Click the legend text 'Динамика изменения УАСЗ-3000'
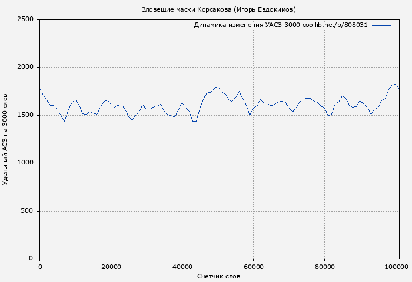The image size is (412, 282). click(x=247, y=25)
